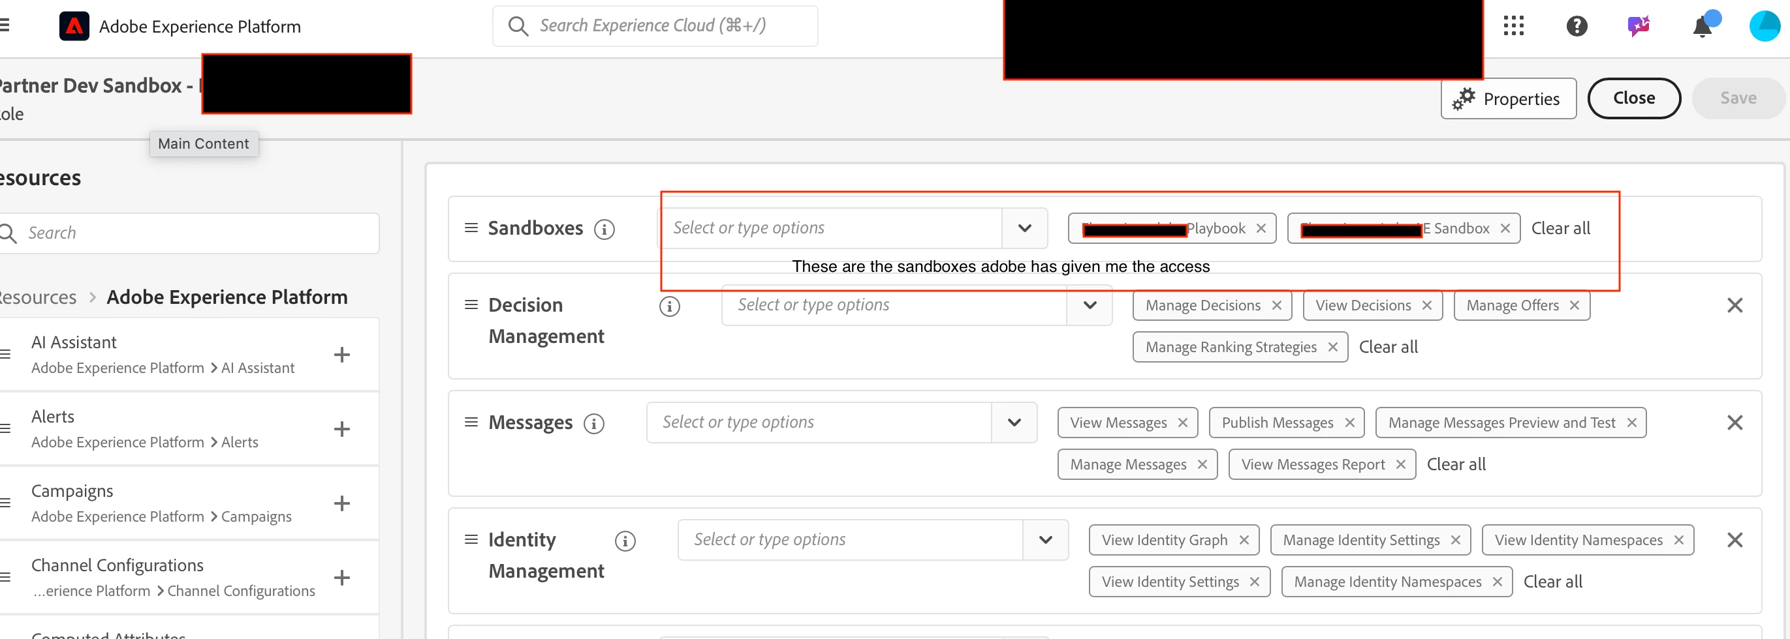The image size is (1790, 639).
Task: Remove the Manage Offers permission tag
Action: coord(1574,305)
